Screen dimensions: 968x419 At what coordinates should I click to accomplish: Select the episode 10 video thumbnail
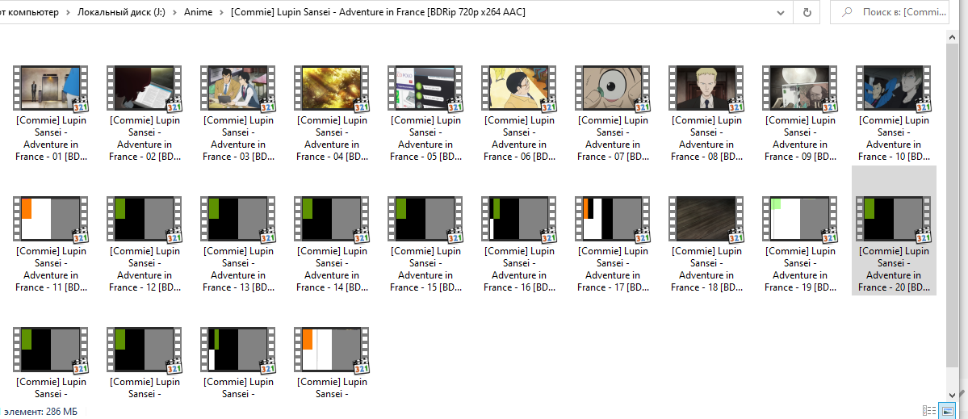[x=895, y=88]
